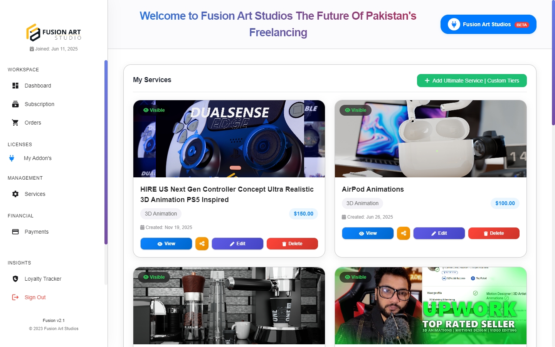Open My Addon's plug icon

[12, 158]
